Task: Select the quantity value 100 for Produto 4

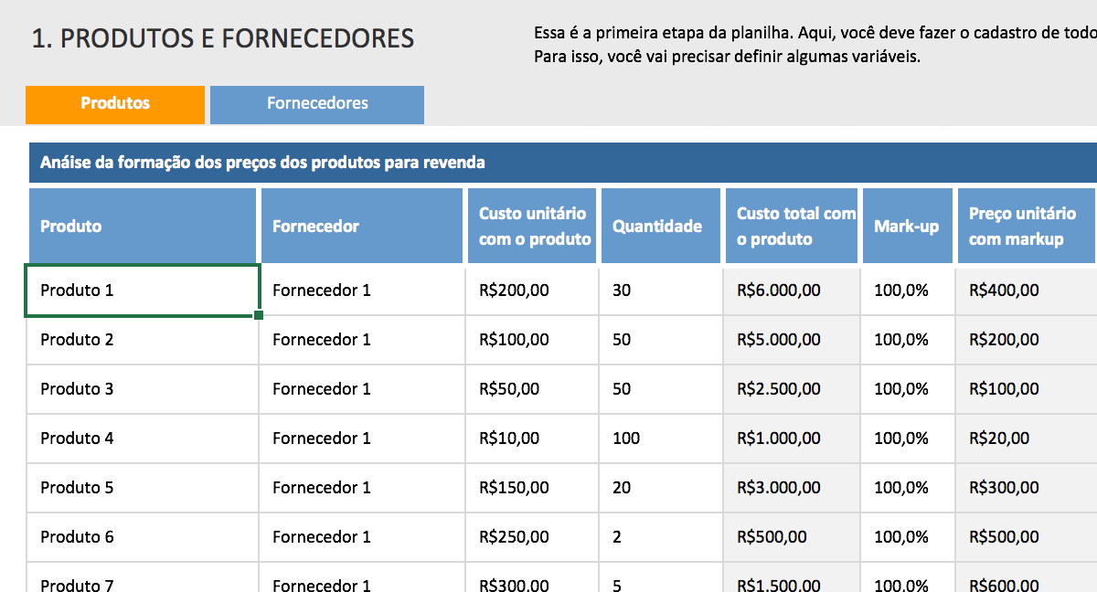Action: click(x=660, y=438)
